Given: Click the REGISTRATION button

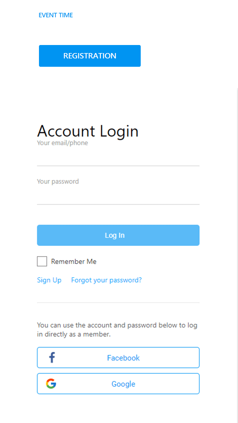Looking at the screenshot, I should 90,56.
